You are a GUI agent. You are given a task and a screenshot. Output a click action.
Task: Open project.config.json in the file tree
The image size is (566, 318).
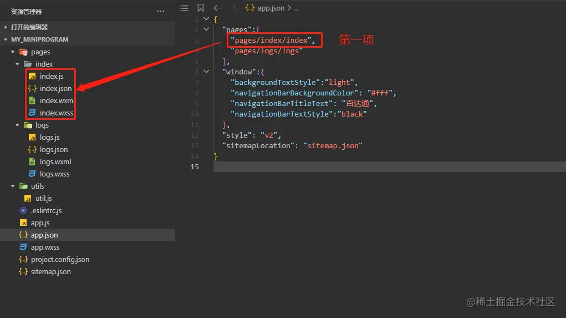point(60,260)
